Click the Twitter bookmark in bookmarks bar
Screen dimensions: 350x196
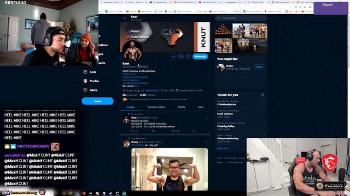[159, 11]
